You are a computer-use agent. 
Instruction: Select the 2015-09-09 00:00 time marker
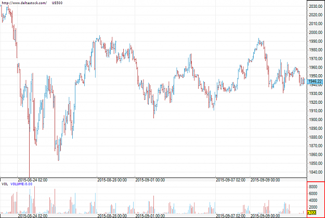265,180
